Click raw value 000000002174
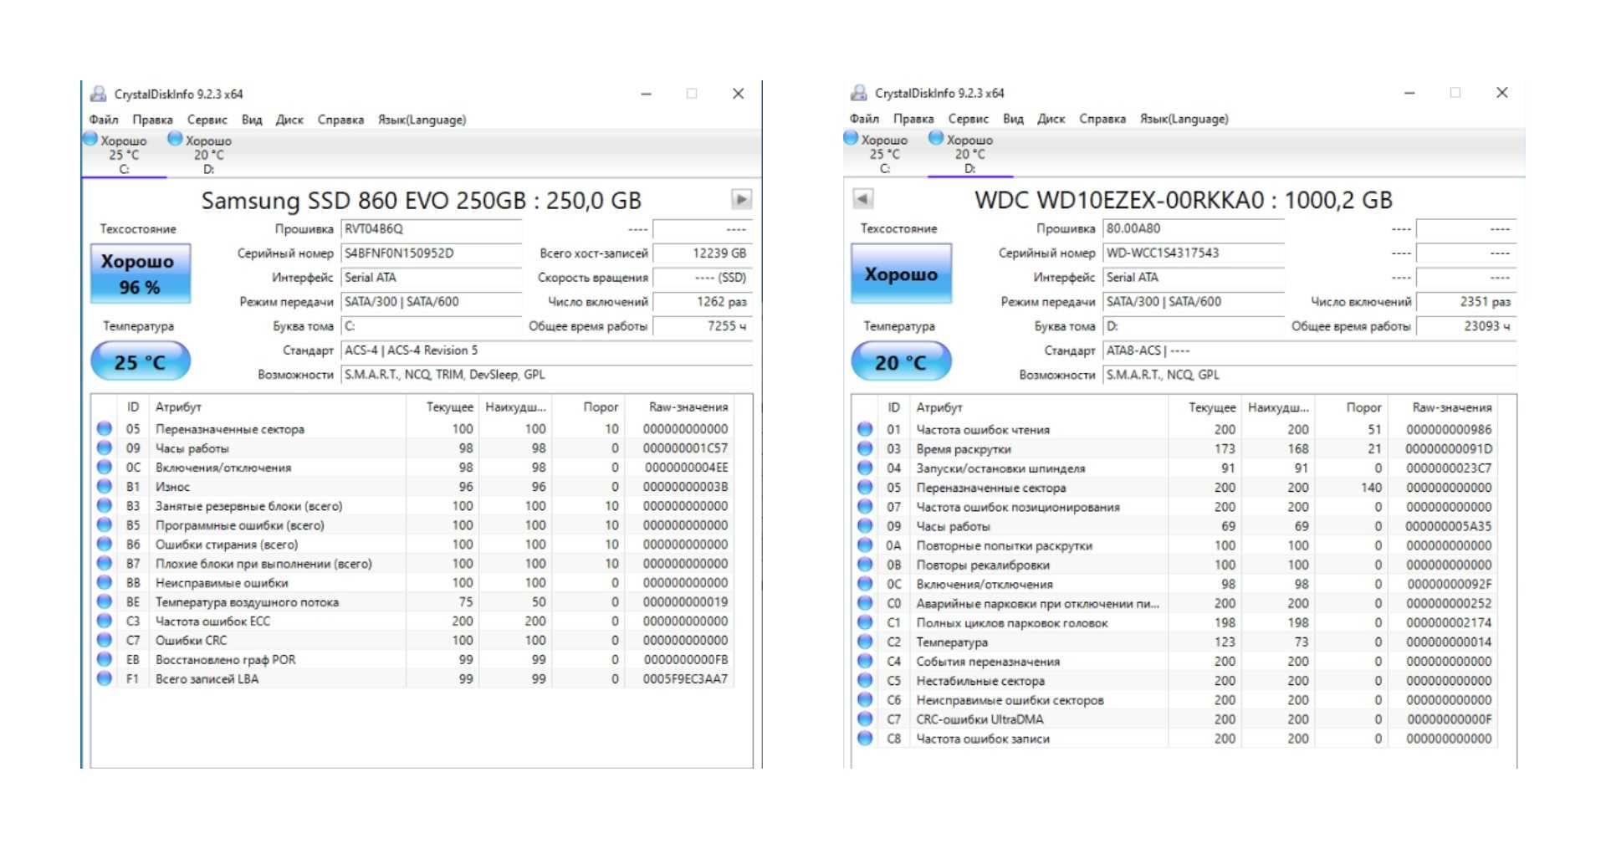 (1449, 623)
